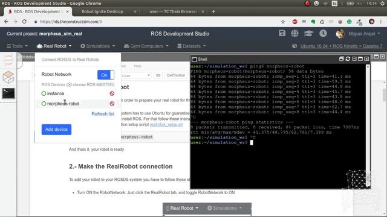This screenshot has width=387, height=217.
Task: Open the Tools dropdown menu
Action: click(x=17, y=46)
